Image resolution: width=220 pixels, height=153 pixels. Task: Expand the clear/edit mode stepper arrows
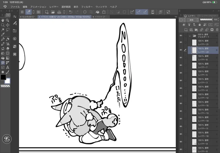(x=34, y=12)
